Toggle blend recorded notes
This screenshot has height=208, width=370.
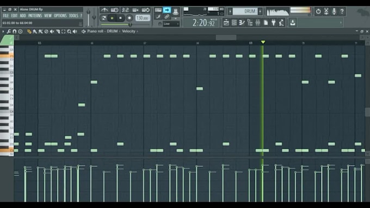click(158, 16)
